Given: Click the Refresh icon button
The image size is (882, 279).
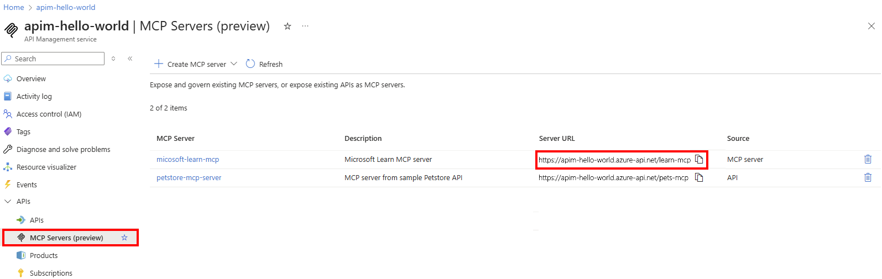Looking at the screenshot, I should pyautogui.click(x=250, y=64).
